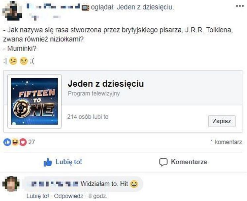Viewport: 247px width, 201px height.
Task: Open the list of 27 reactions
Action: click(x=32, y=142)
